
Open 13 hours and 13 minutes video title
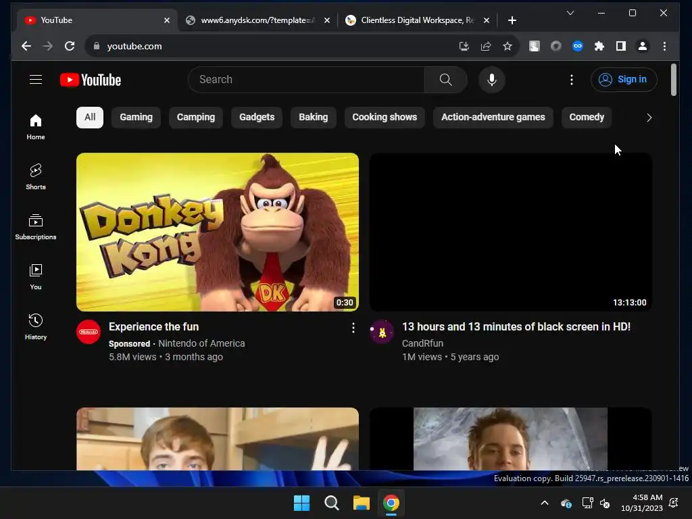pos(516,327)
